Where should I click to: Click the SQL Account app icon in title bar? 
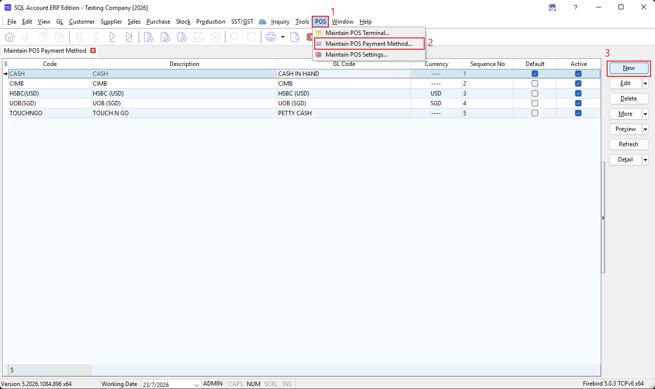click(x=7, y=7)
